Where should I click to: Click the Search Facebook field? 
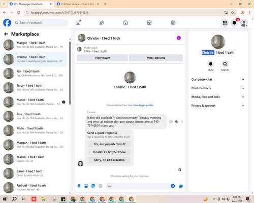[x=41, y=23]
